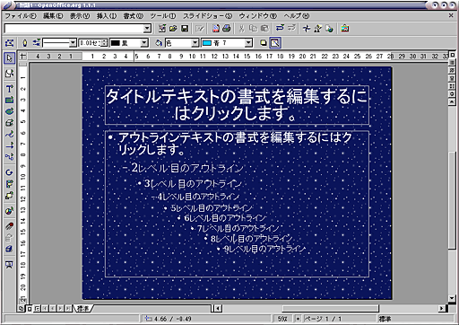Screen dimensions: 459x325
Task: Open the Line properties pen icon
Action: pyautogui.click(x=25, y=43)
